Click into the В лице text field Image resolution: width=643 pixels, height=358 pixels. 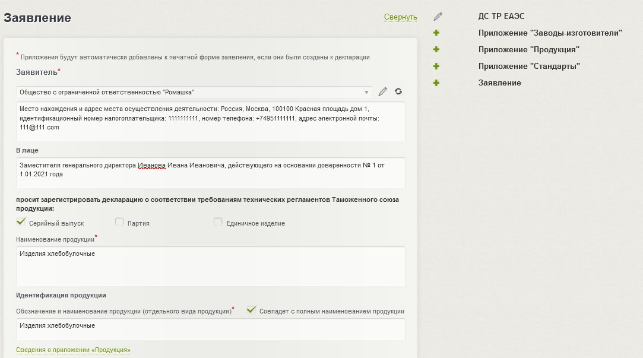[x=210, y=173]
